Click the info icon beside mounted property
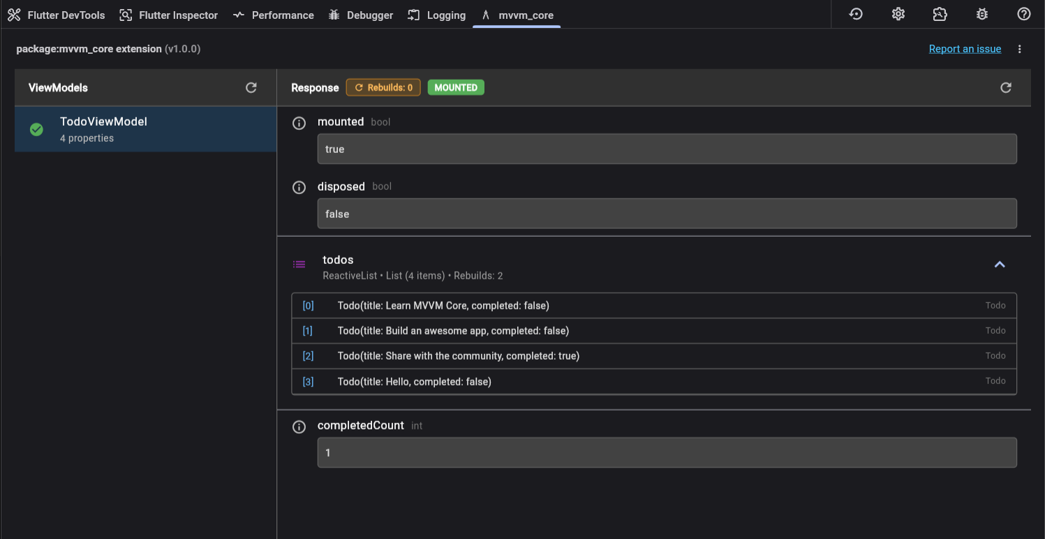 299,123
